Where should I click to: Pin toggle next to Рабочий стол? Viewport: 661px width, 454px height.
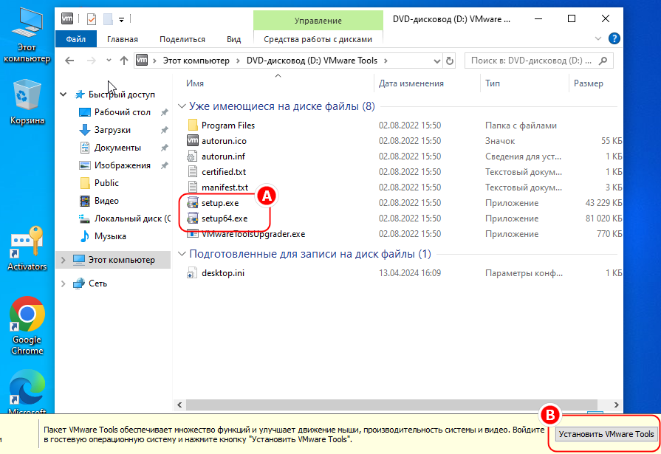coord(165,112)
